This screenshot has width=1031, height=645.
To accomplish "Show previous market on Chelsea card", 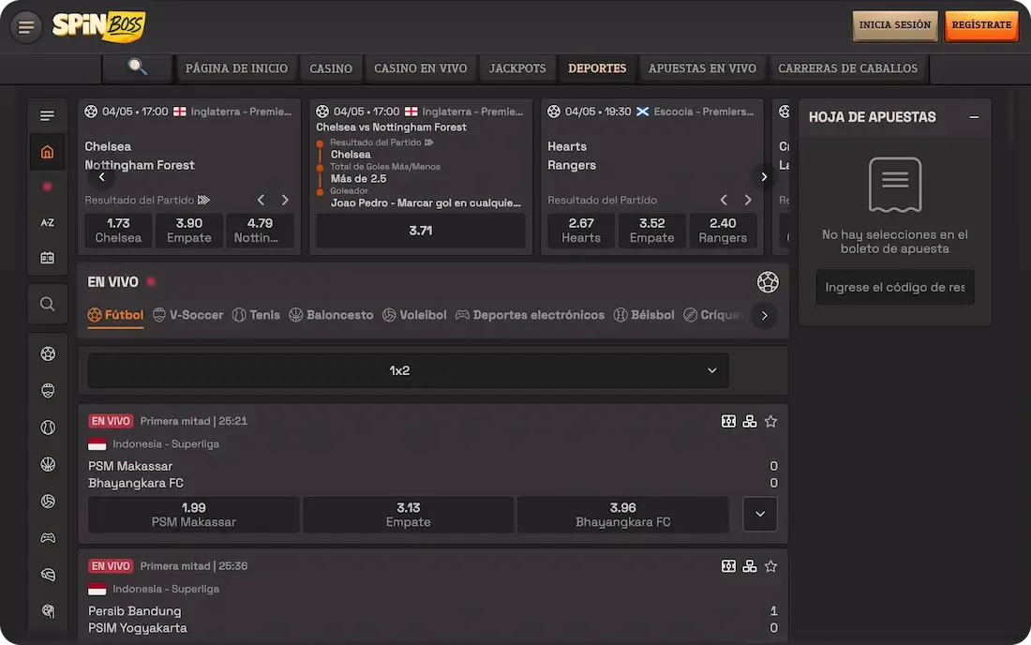I will [261, 200].
